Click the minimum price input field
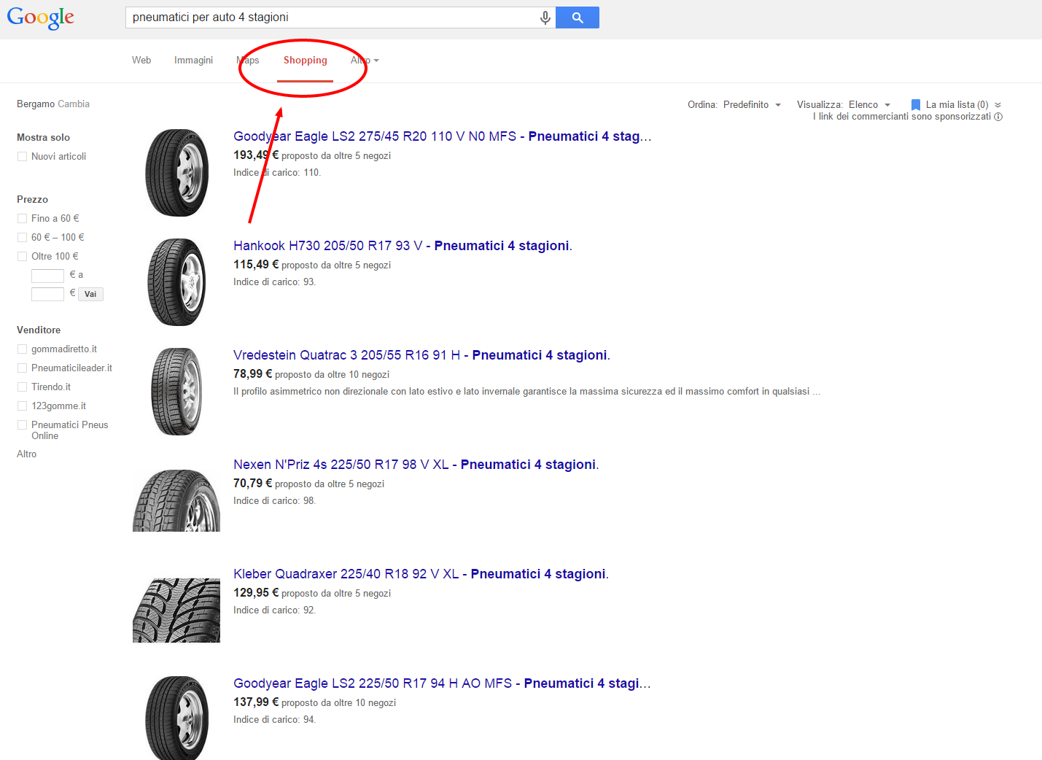Image resolution: width=1042 pixels, height=760 pixels. point(47,276)
